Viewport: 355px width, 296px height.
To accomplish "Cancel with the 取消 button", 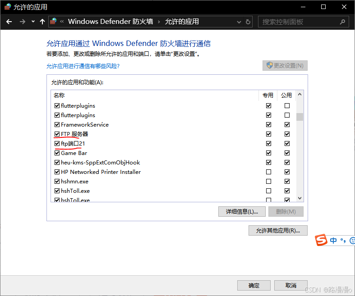I will pyautogui.click(x=290, y=285).
